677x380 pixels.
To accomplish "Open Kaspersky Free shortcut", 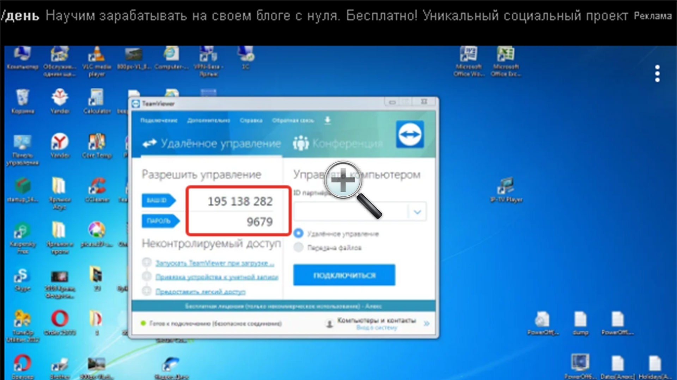I will coord(23,237).
